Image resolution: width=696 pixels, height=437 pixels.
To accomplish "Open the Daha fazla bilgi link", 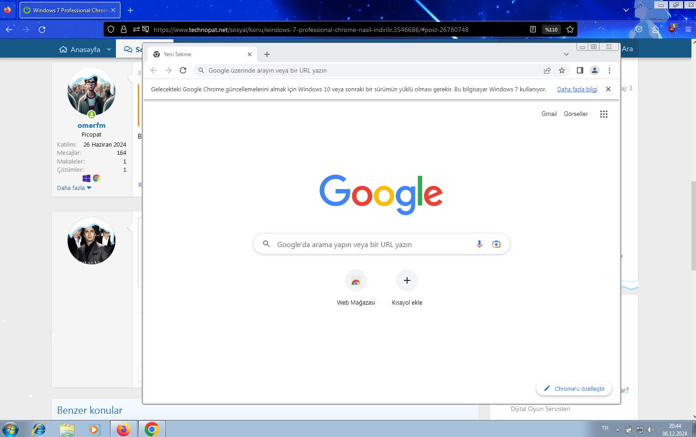I will 577,89.
